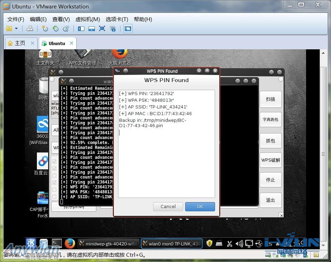Viewport: 331px width, 262px height.
Task: Click the take snapshot icon
Action: coord(45,29)
